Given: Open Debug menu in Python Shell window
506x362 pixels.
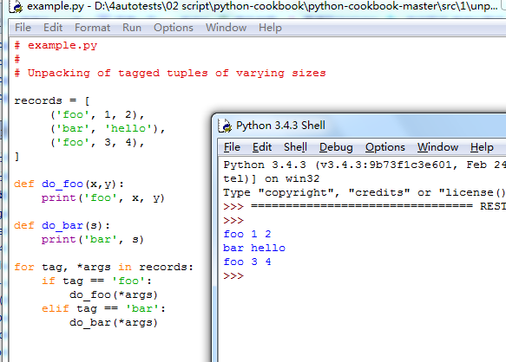Looking at the screenshot, I should click(336, 147).
